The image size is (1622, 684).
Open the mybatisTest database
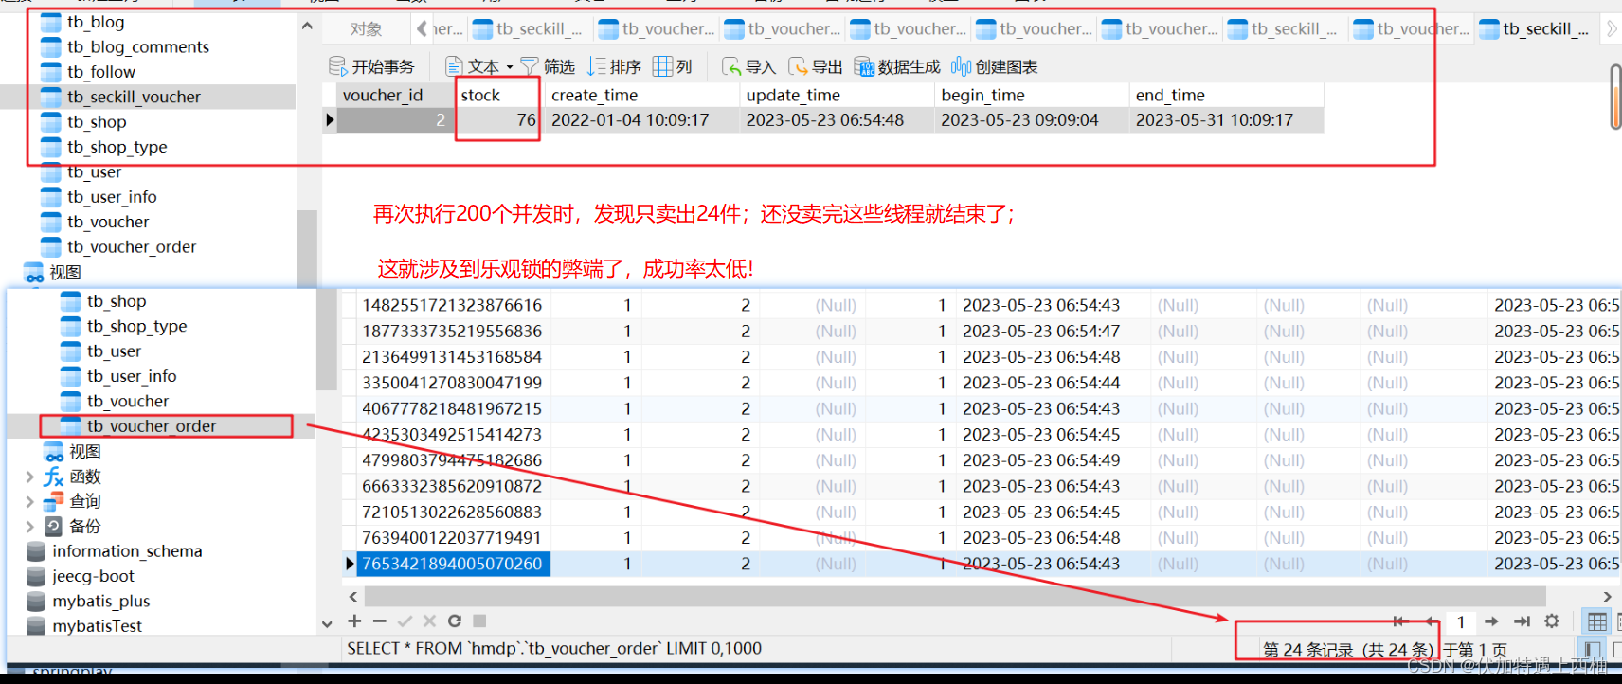coord(97,626)
